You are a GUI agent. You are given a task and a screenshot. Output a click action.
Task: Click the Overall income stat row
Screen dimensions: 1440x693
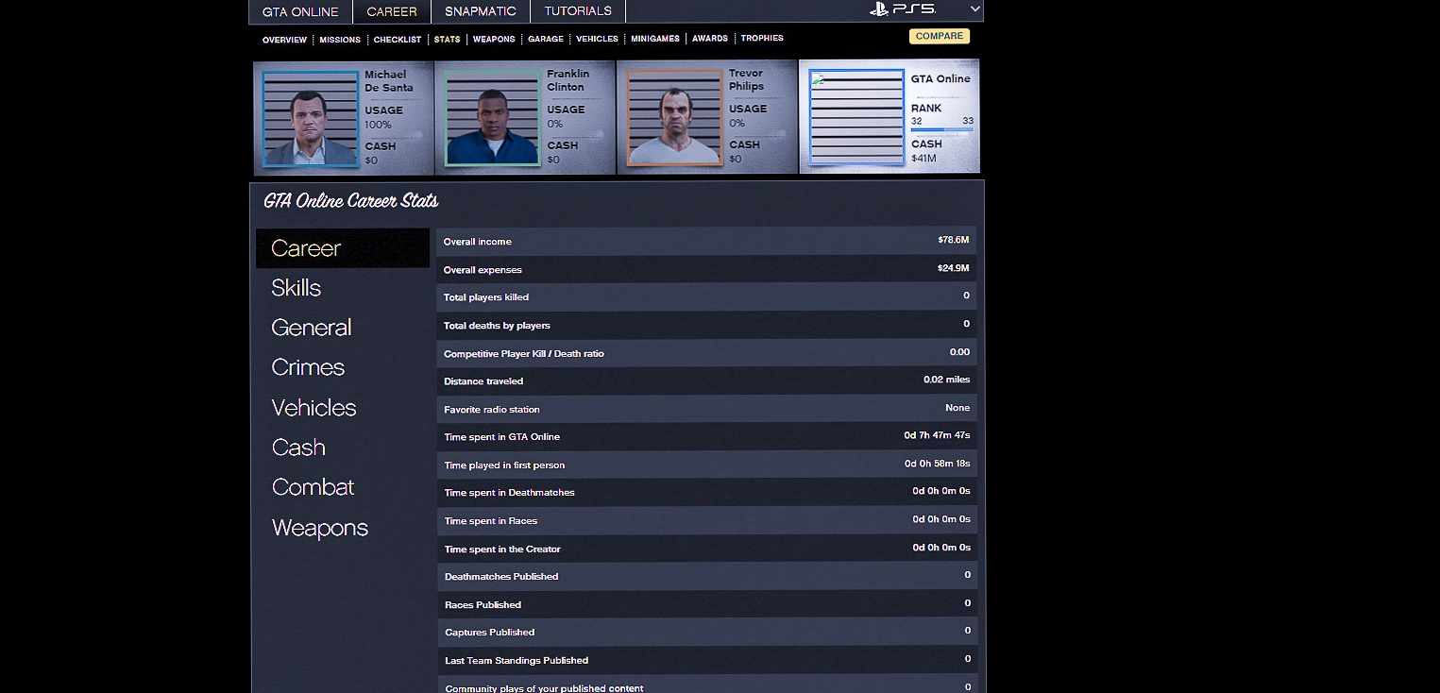[706, 242]
